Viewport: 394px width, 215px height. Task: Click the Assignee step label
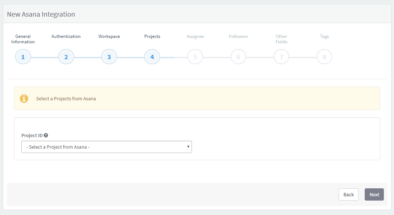(195, 36)
